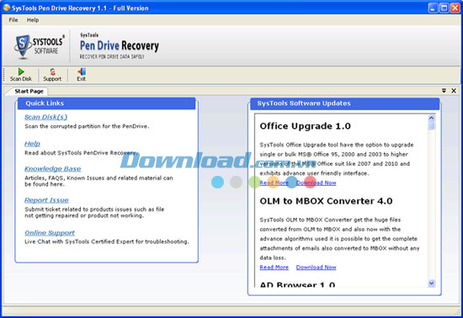This screenshot has width=463, height=318.
Task: Click the Office Upgrade 1.0 heading
Action: click(x=305, y=126)
